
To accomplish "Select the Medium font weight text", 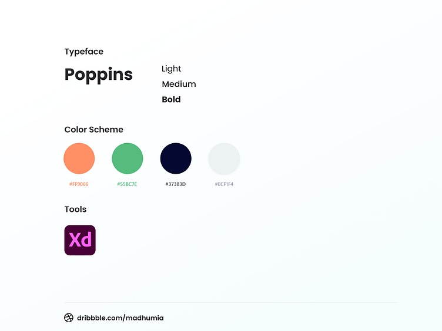I will 179,84.
